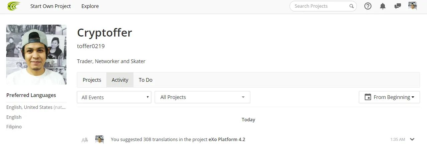Open the From Beginning date filter
This screenshot has width=427, height=155.
(389, 97)
